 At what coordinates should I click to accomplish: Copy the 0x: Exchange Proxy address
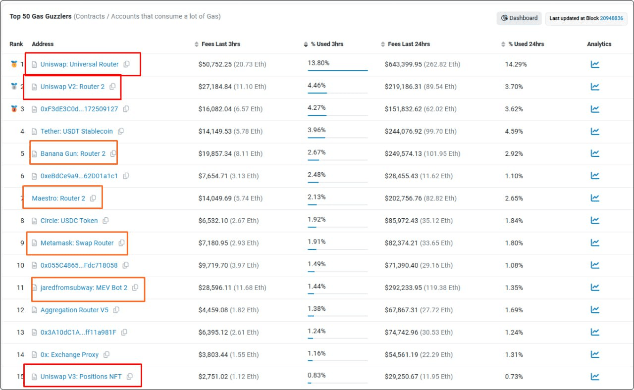(106, 354)
